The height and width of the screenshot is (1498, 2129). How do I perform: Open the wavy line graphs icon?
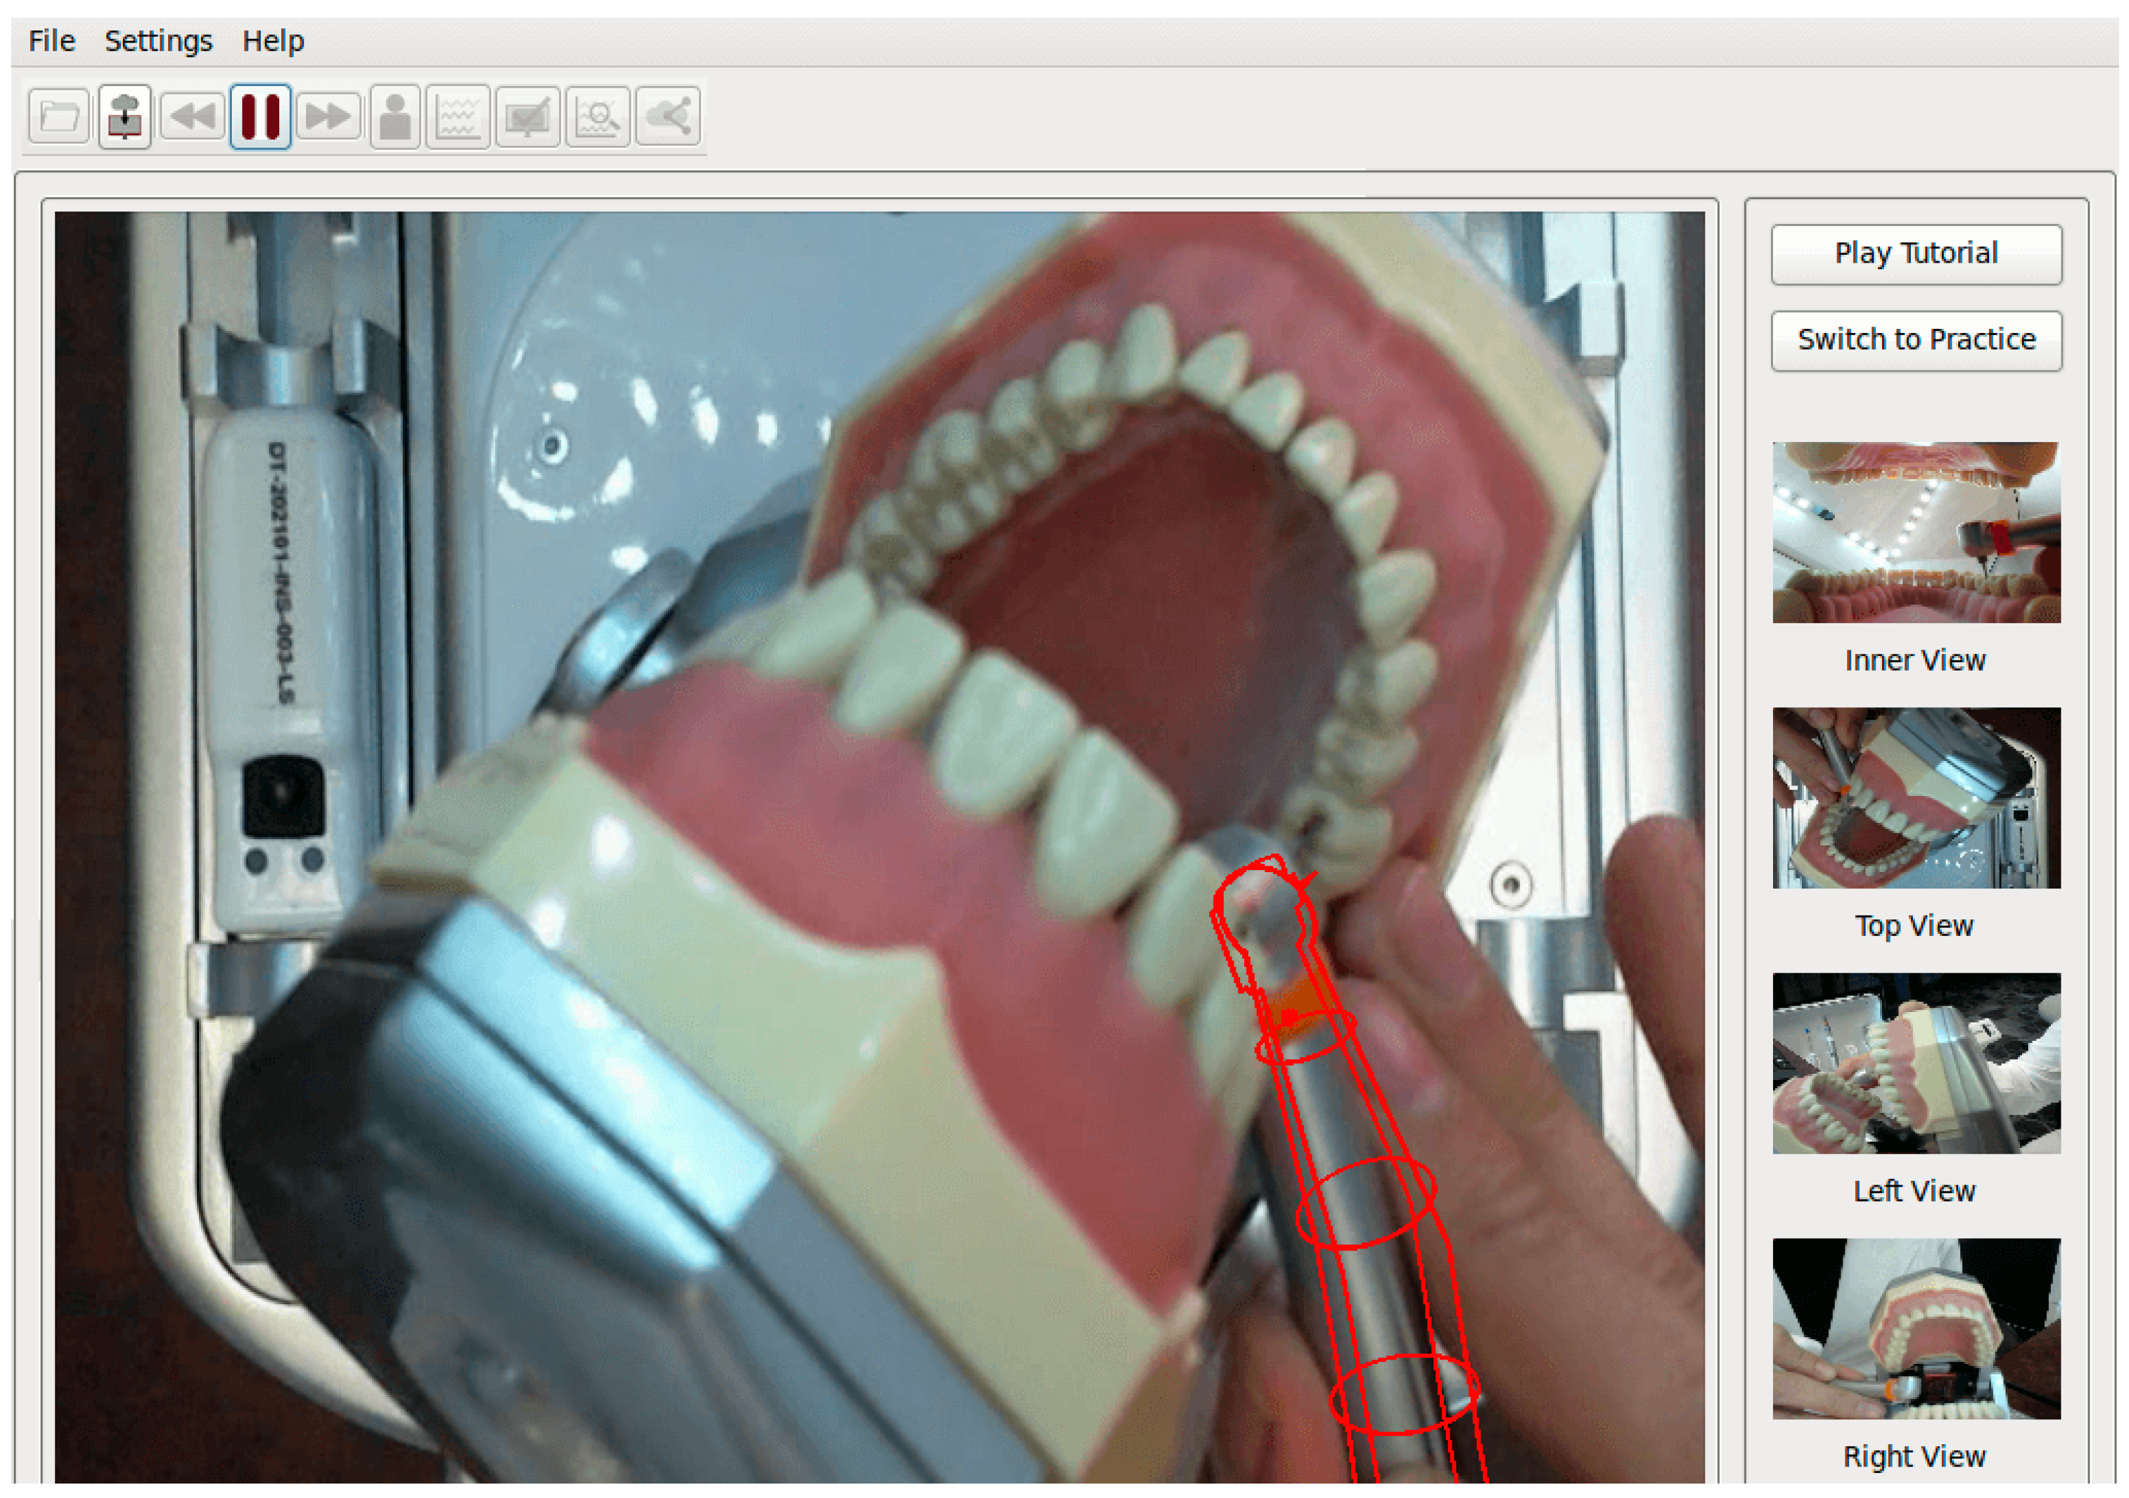(458, 116)
